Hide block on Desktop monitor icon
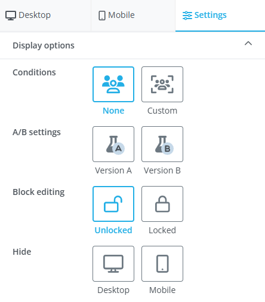 click(x=113, y=264)
